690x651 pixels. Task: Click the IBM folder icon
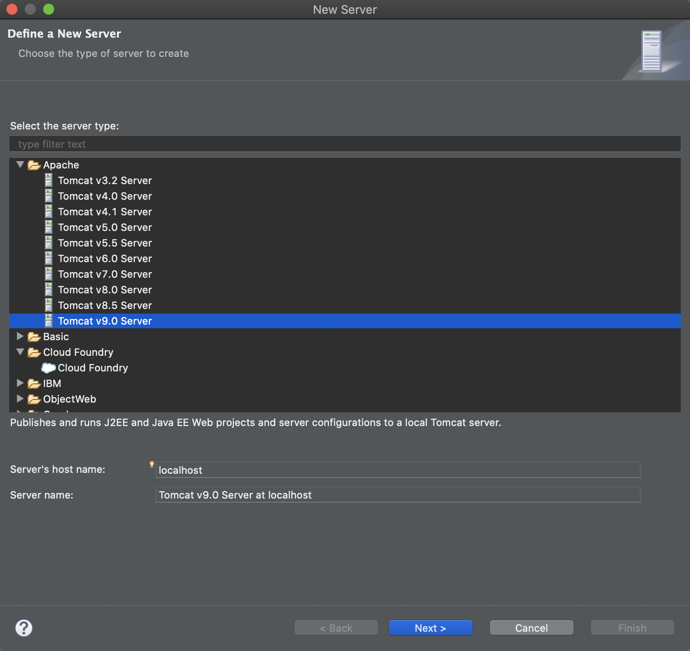[34, 384]
